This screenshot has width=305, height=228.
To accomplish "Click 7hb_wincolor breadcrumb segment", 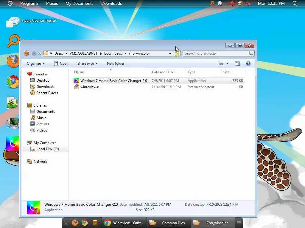I will 139,53.
